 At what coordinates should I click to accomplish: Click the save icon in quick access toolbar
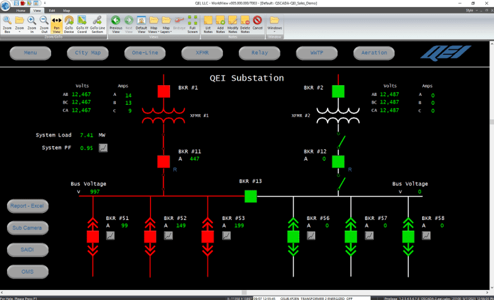16,3
